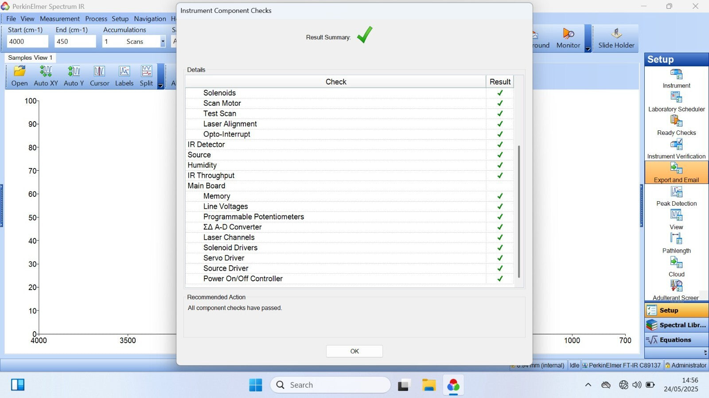Activate the Cursor tool
709x398 pixels.
pyautogui.click(x=99, y=76)
